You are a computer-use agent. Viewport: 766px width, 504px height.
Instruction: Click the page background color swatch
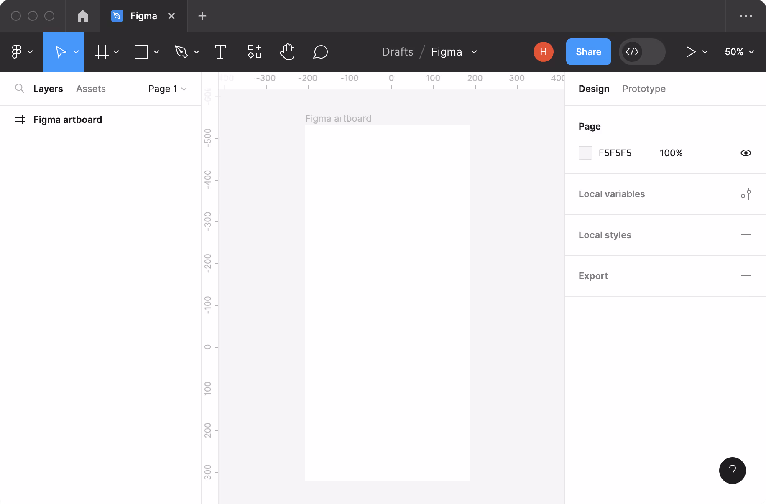585,153
